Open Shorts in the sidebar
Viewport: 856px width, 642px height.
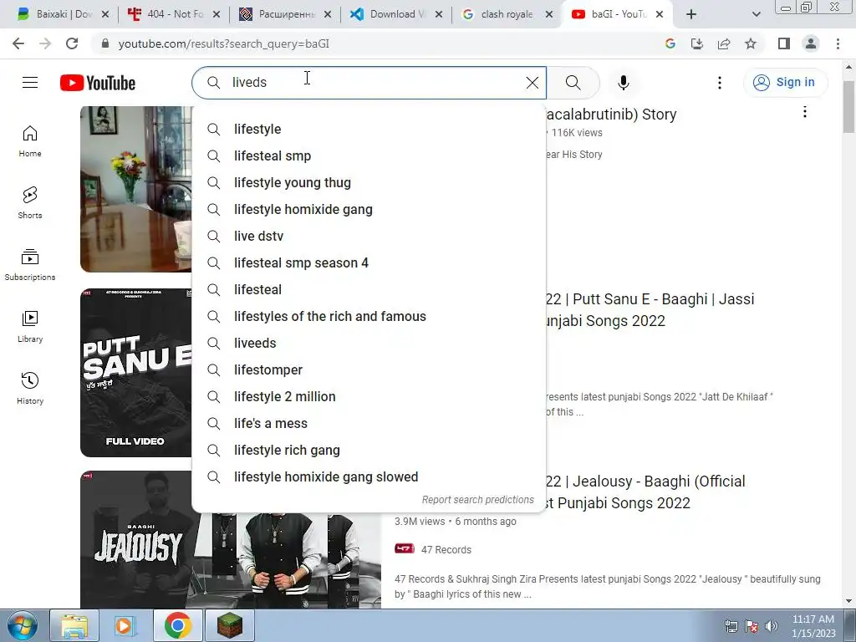(30, 203)
